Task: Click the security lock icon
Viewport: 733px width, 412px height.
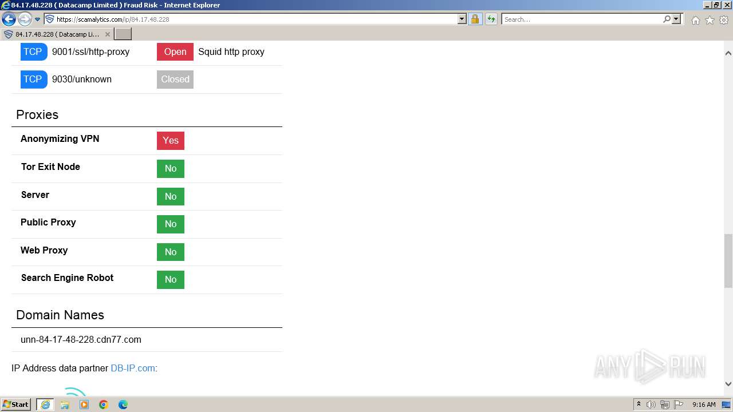Action: (475, 19)
